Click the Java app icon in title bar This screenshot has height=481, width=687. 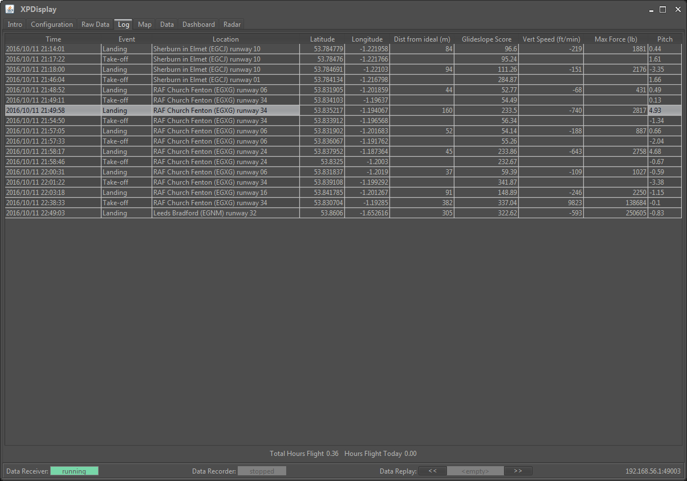pos(10,9)
